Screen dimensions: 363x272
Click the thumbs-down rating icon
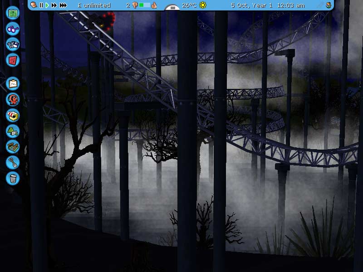135,5
